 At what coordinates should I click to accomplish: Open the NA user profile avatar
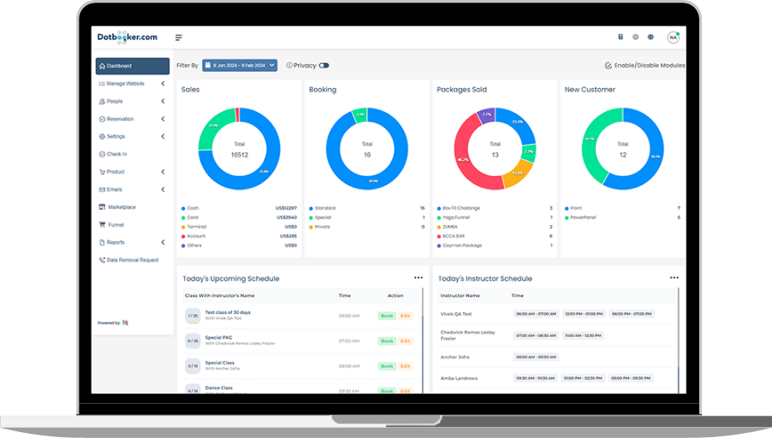pos(673,38)
